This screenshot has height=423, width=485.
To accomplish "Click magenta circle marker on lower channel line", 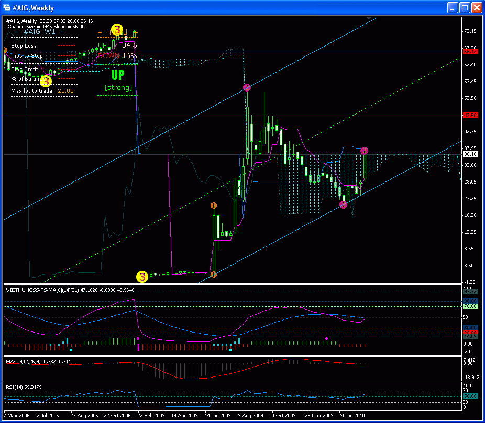I will click(x=343, y=204).
